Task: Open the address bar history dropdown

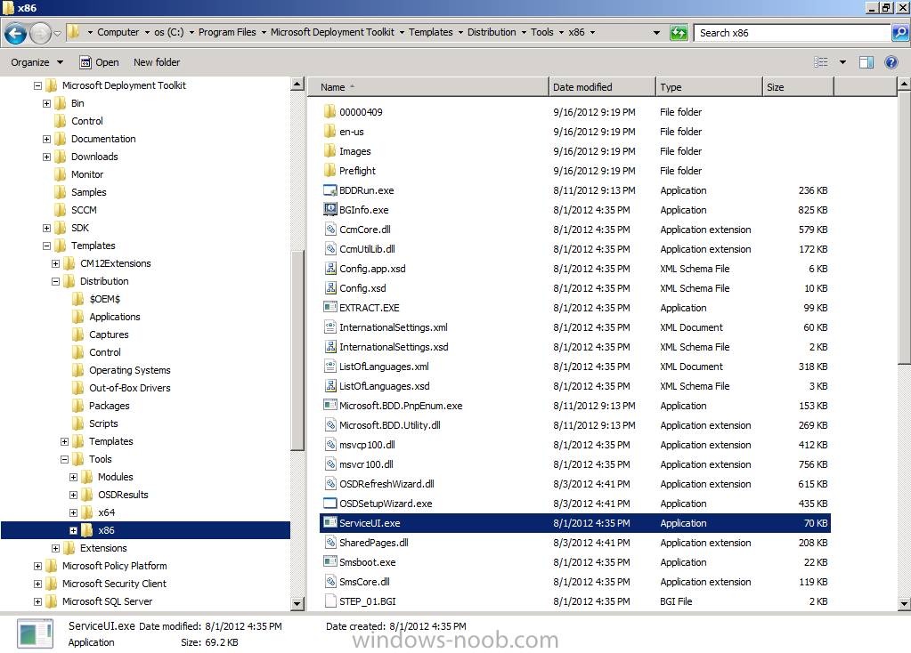Action: [x=656, y=33]
